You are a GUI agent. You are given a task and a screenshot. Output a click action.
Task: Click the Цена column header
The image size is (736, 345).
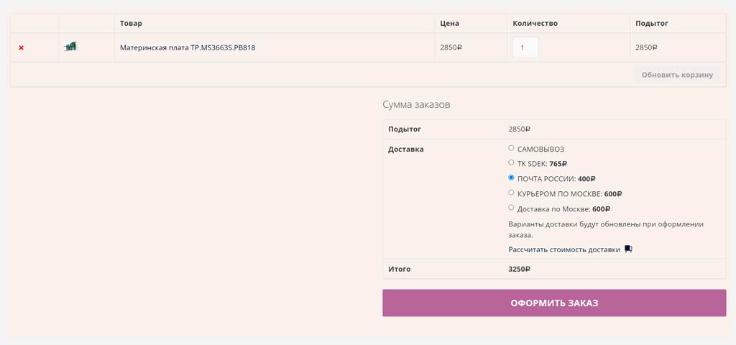450,23
